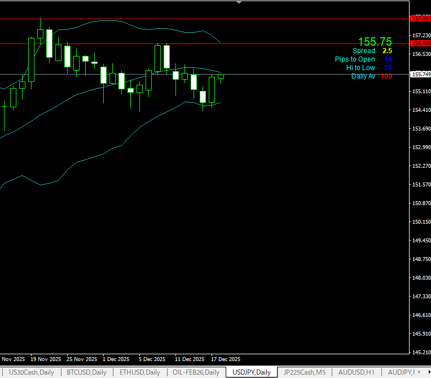Select the ETHUSD,Daily tab
Image resolution: width=431 pixels, height=378 pixels.
click(x=140, y=372)
